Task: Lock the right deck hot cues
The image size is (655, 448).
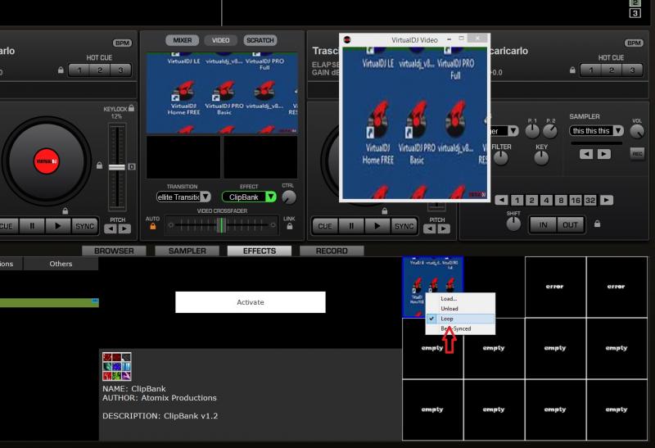Action: tap(572, 70)
